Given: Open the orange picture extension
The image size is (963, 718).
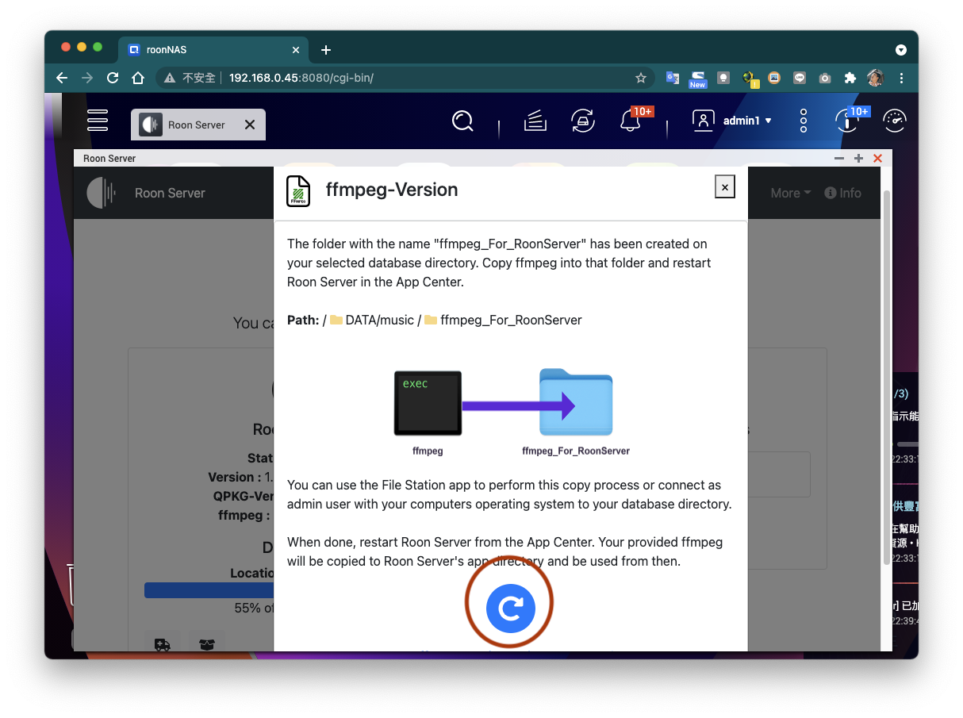Looking at the screenshot, I should (x=774, y=78).
